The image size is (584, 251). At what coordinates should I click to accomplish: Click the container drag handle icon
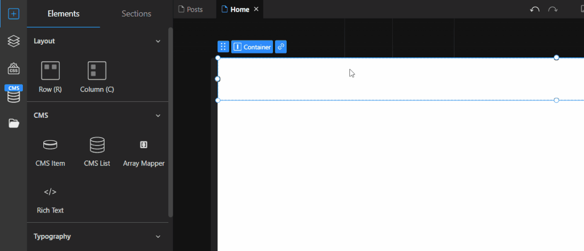pyautogui.click(x=223, y=47)
